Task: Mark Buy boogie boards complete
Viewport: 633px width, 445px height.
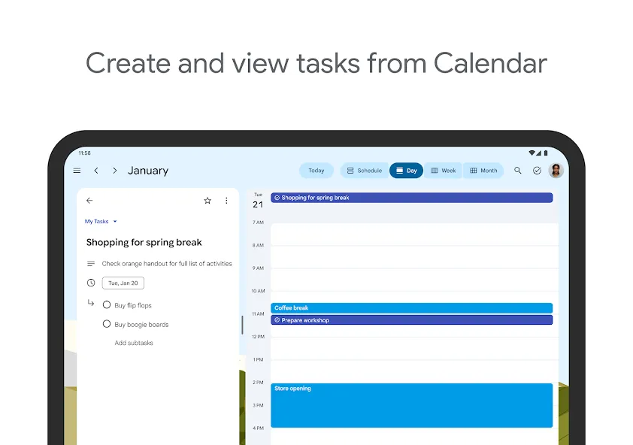Action: (x=107, y=324)
